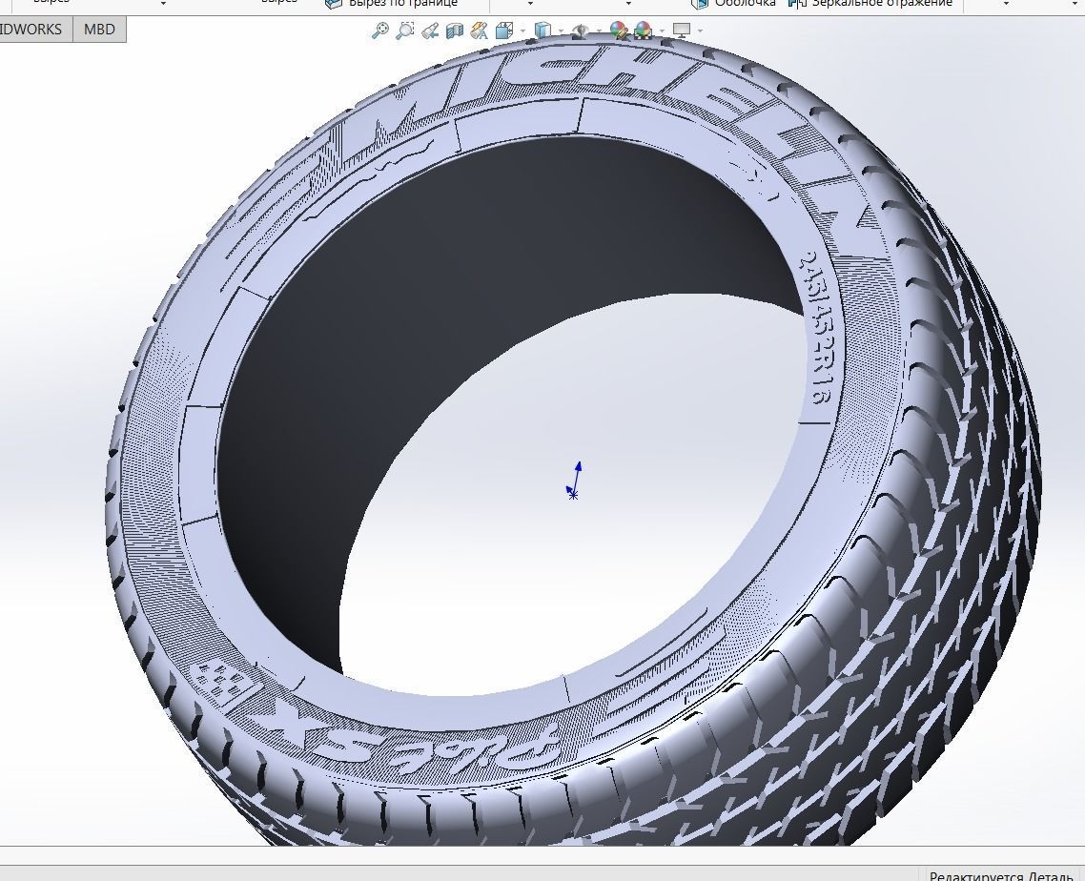Toggle the Section View tool
This screenshot has height=881, width=1085.
pyautogui.click(x=455, y=31)
